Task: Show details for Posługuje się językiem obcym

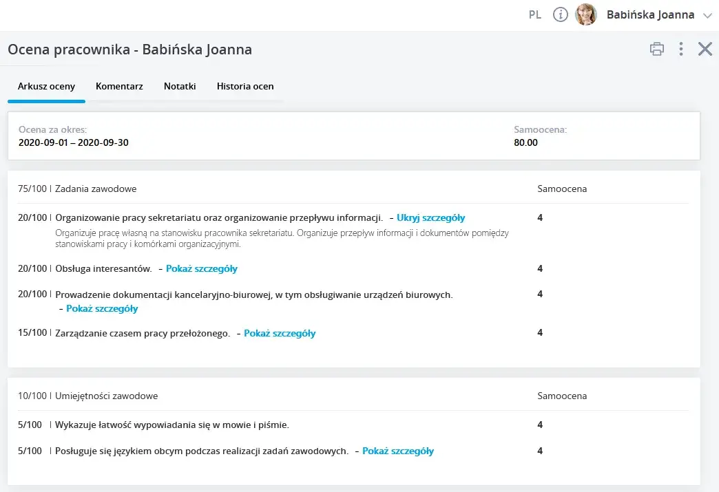Action: (x=398, y=451)
